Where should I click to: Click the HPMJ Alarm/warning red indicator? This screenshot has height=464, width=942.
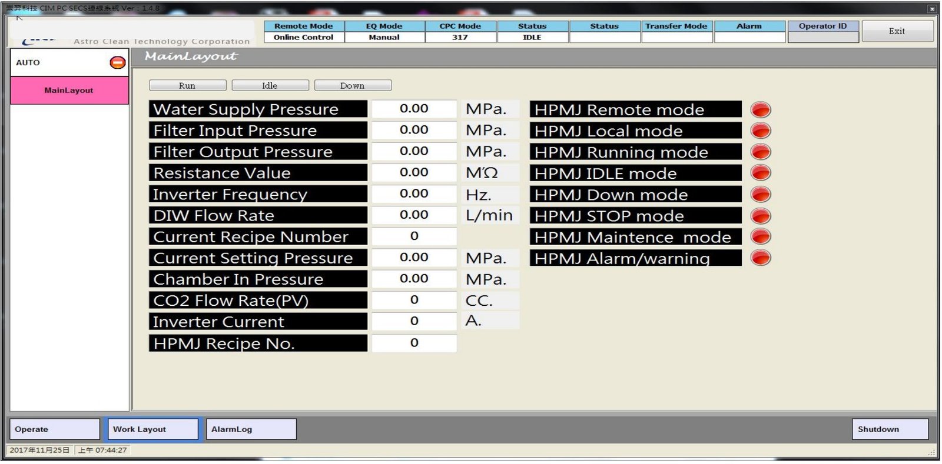coord(761,258)
